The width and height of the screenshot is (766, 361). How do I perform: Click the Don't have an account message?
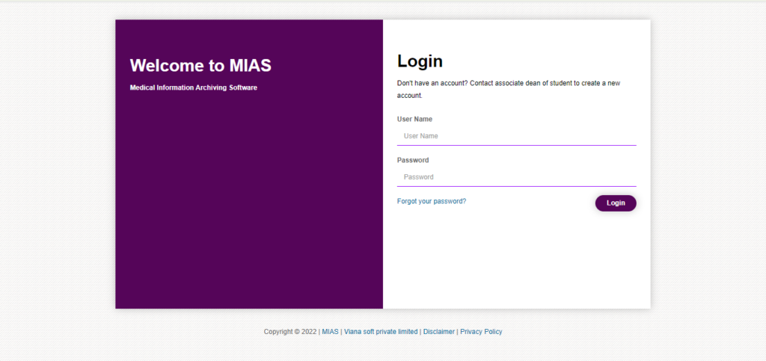point(509,89)
